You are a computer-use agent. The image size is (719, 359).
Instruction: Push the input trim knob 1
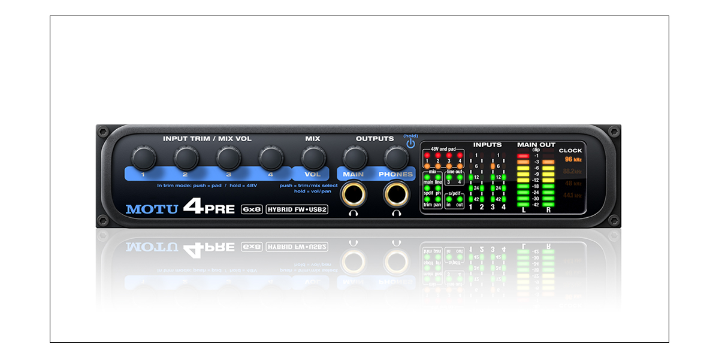(144, 158)
